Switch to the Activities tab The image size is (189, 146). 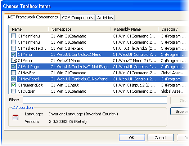pos(105,18)
